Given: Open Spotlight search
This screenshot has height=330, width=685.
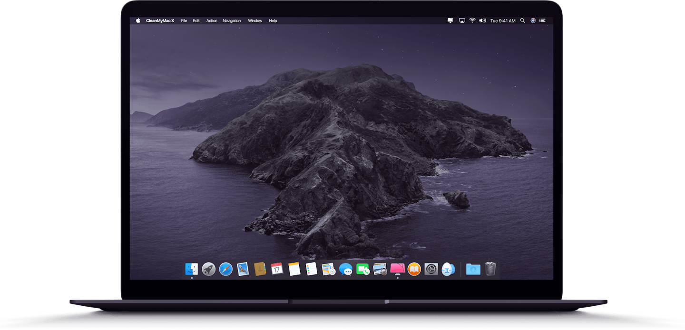Looking at the screenshot, I should pyautogui.click(x=522, y=20).
